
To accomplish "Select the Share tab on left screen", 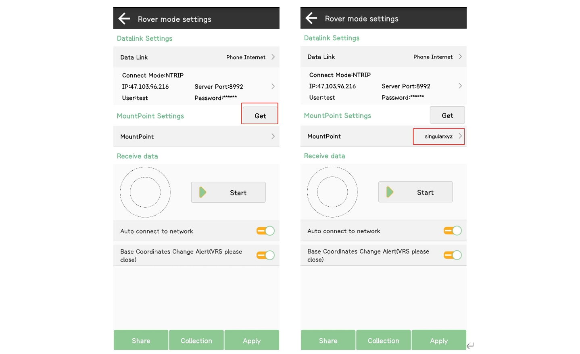I will 141,340.
